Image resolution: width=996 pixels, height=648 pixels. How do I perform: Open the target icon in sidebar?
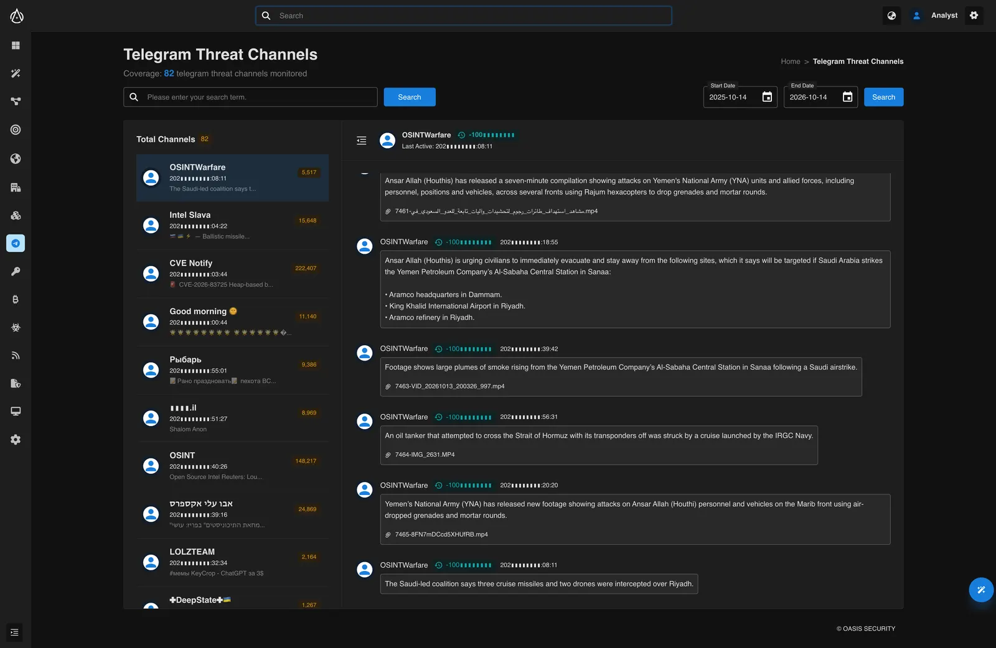16,129
